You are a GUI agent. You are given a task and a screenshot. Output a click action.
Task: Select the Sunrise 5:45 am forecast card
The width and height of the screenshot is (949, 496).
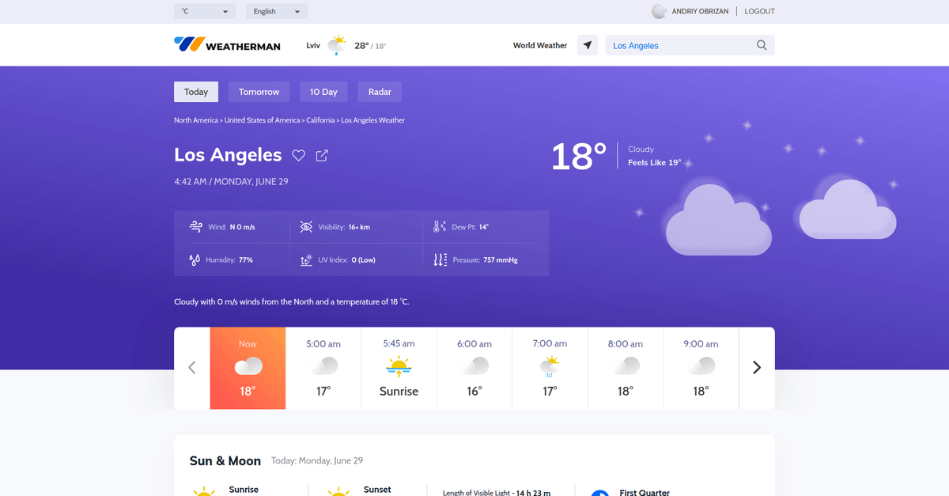pyautogui.click(x=399, y=368)
